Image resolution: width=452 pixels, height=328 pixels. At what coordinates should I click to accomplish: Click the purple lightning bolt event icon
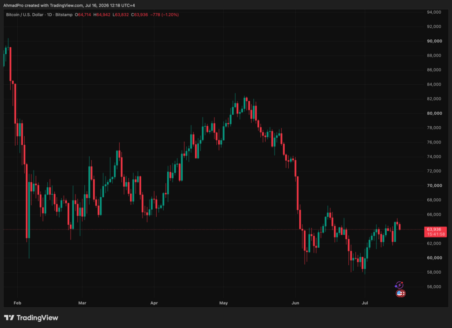[x=399, y=285]
